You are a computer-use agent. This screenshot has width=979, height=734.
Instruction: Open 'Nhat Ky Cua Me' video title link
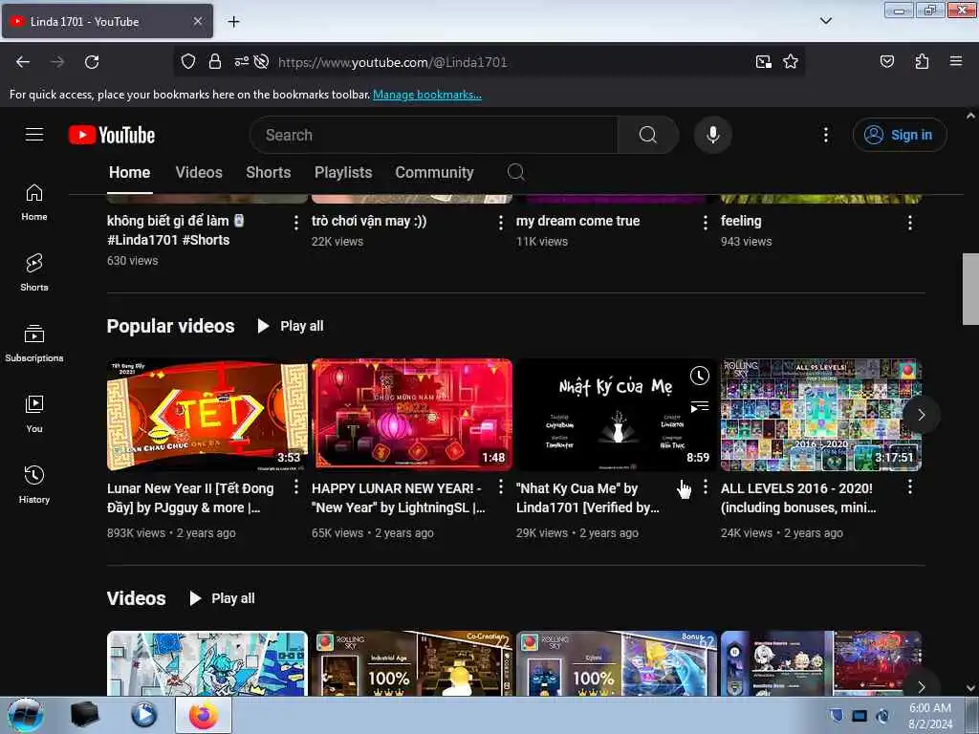[x=588, y=497]
